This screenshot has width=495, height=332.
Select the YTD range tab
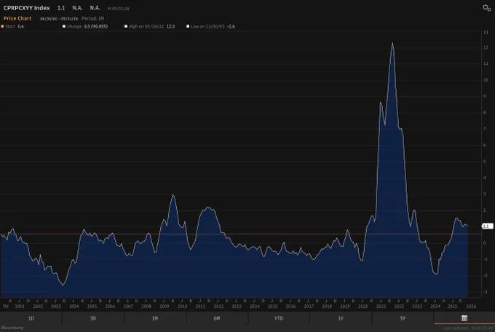click(x=278, y=318)
